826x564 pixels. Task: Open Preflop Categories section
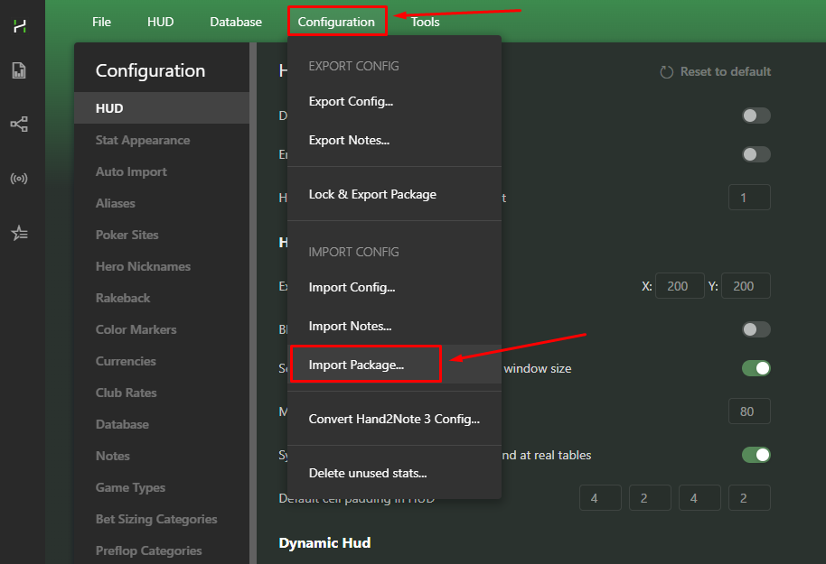162,550
